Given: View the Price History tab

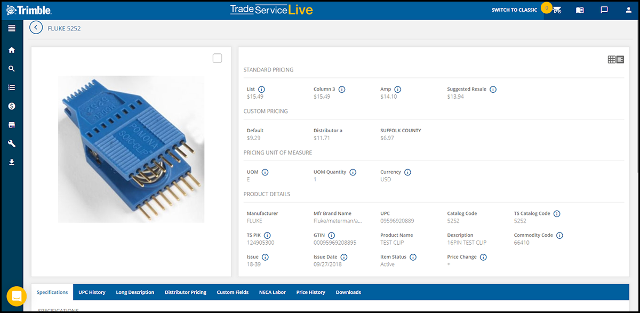Looking at the screenshot, I should click(x=311, y=292).
